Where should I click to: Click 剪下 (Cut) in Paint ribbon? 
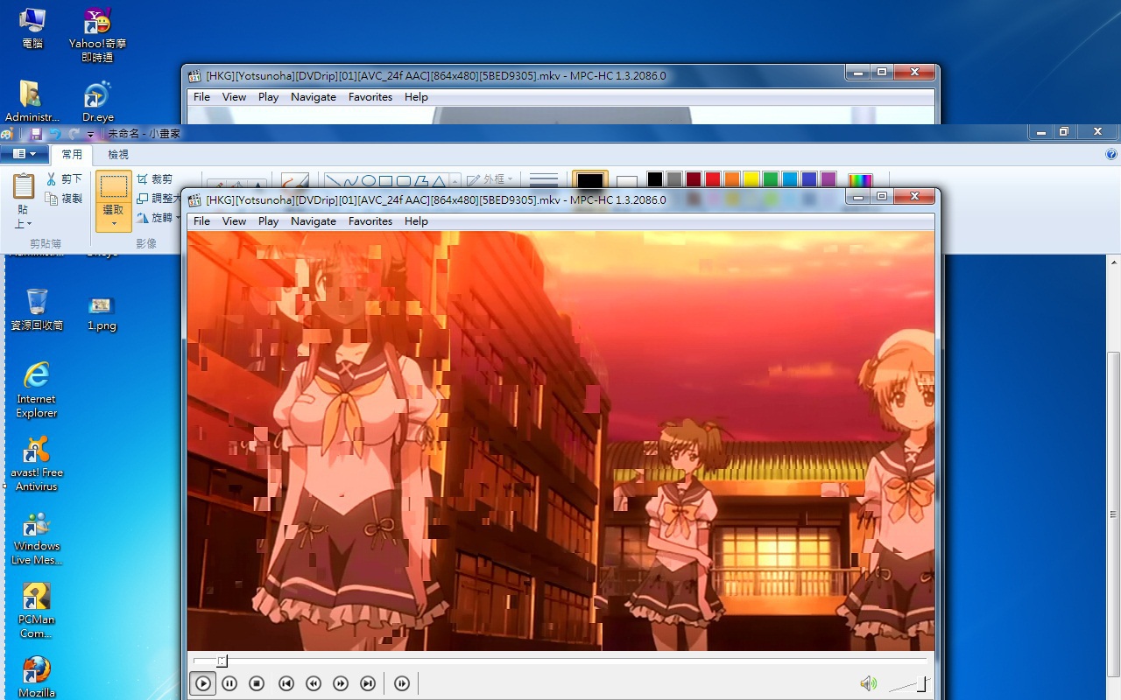click(x=65, y=179)
